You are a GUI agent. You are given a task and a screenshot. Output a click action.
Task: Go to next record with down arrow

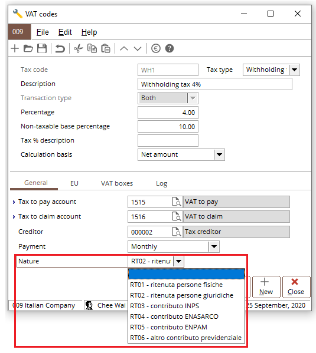pos(138,48)
